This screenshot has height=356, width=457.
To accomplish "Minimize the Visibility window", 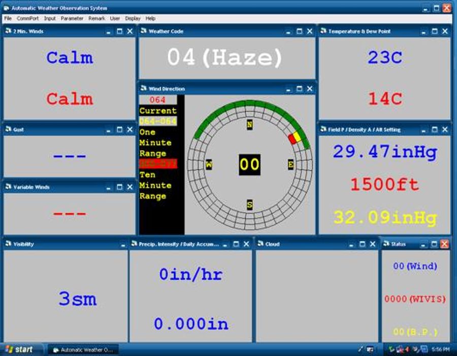I will (123, 244).
